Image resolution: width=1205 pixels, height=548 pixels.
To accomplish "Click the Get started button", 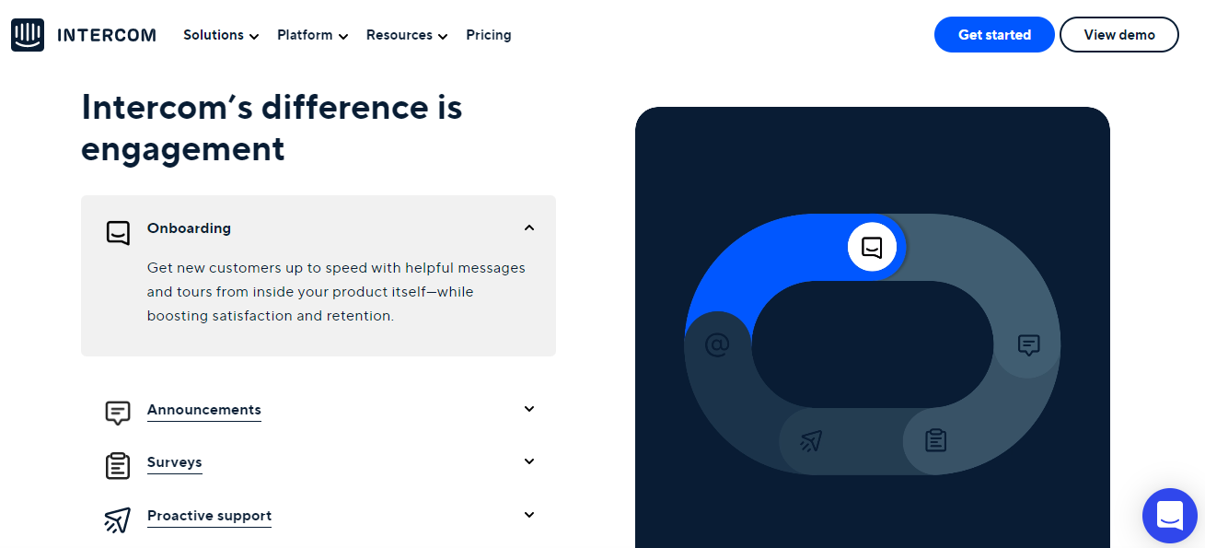I will click(994, 35).
